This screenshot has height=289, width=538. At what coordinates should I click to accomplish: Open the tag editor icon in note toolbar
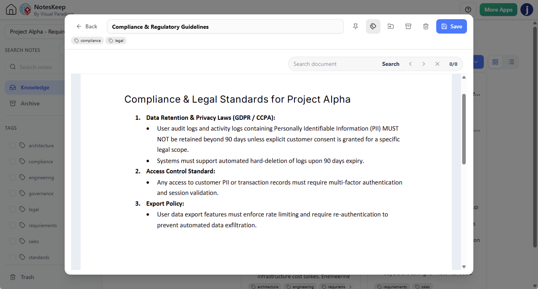coord(373,26)
